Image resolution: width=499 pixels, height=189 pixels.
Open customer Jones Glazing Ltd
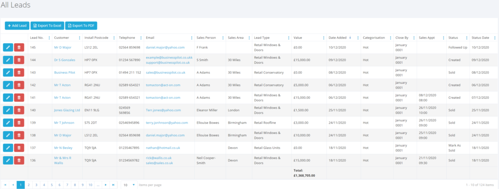[x=67, y=110]
